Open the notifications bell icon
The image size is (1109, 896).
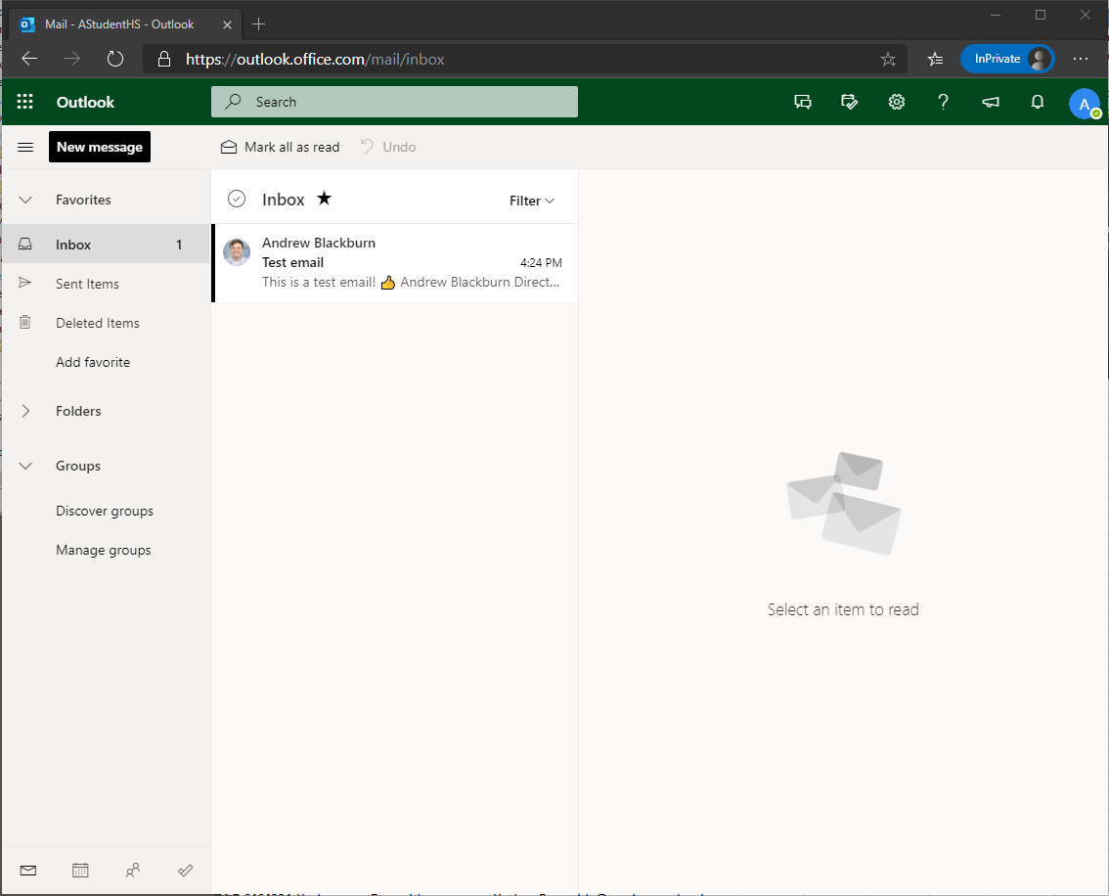point(1038,102)
